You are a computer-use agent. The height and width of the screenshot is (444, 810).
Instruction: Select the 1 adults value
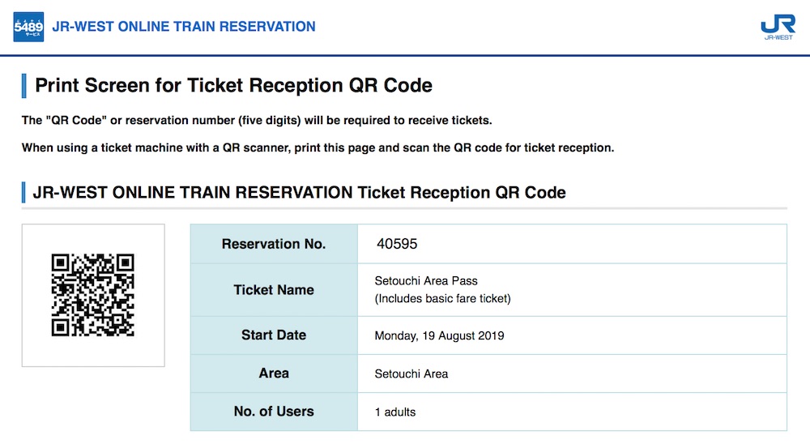395,412
